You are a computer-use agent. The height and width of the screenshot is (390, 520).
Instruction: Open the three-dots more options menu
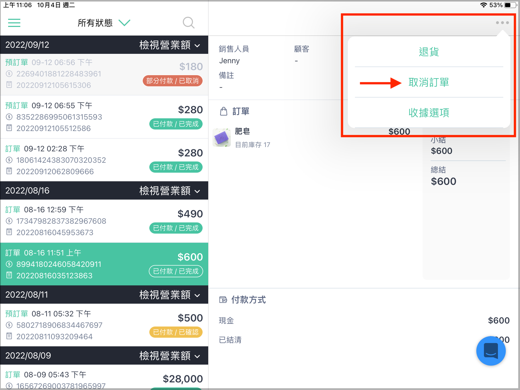(502, 23)
